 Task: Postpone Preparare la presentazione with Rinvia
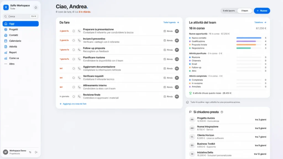(x=168, y=31)
